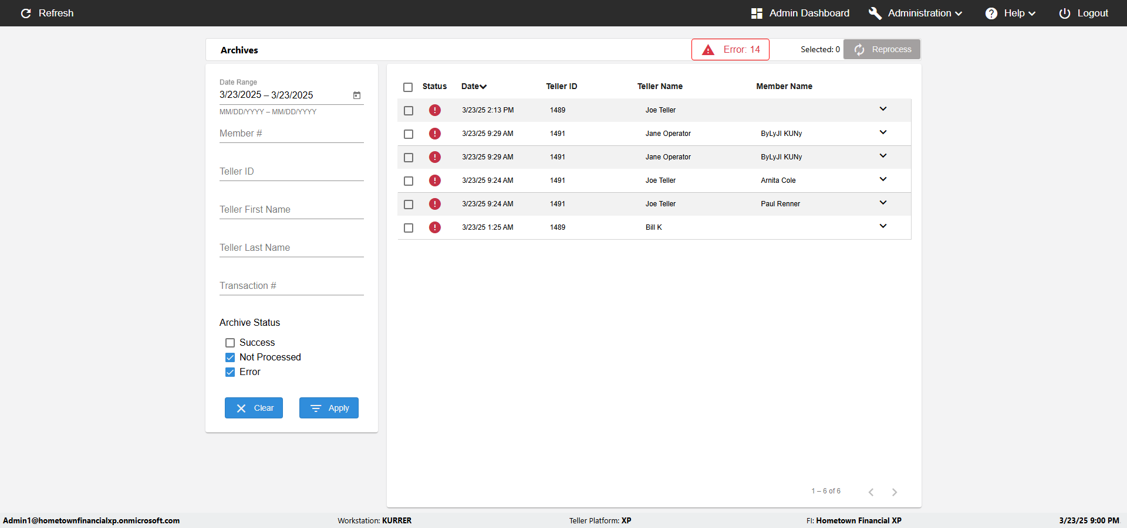This screenshot has height=528, width=1127.
Task: Open the Help dropdown menu
Action: tap(1010, 13)
